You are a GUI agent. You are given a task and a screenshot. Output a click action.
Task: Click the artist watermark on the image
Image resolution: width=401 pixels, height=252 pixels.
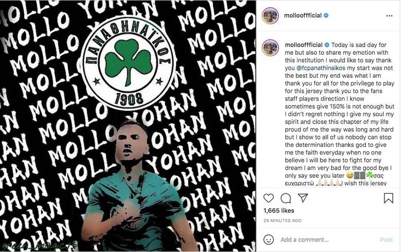[39, 246]
